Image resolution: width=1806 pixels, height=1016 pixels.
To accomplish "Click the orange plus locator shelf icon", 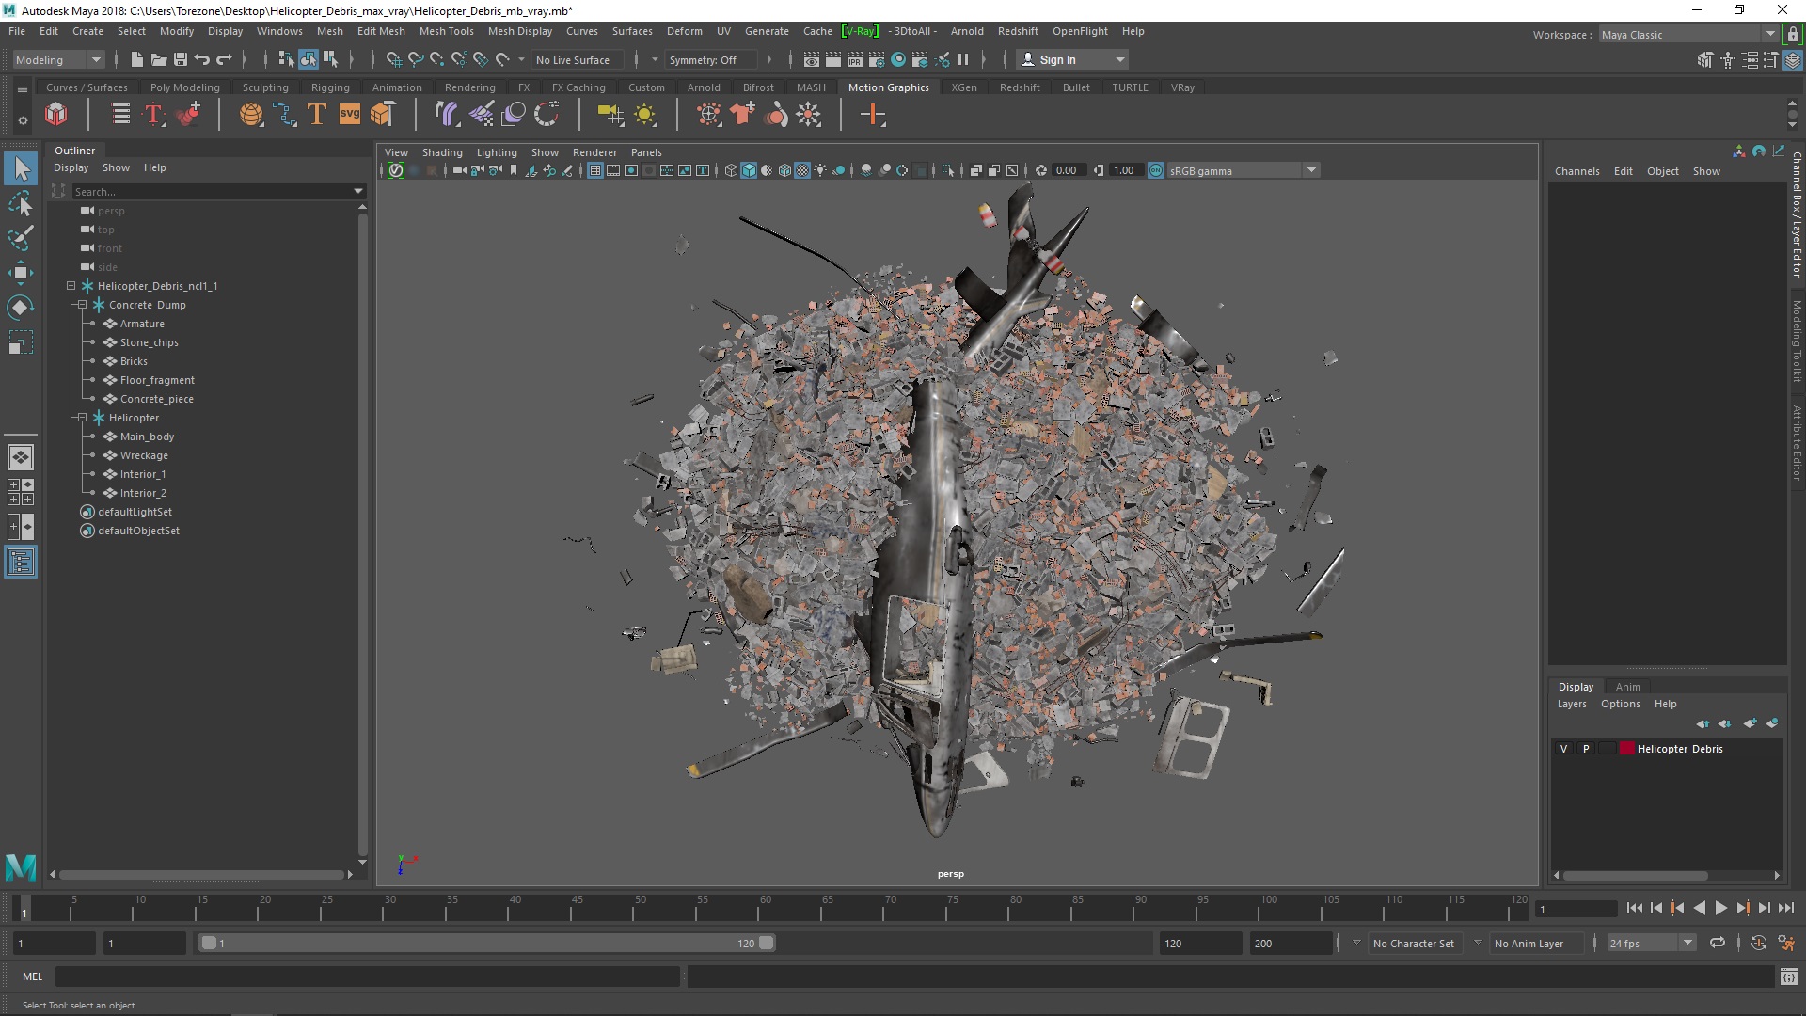I will 873,115.
